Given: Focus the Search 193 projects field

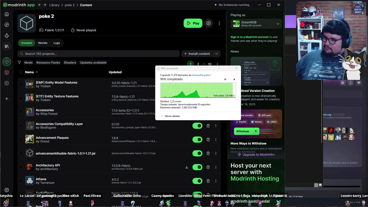Looking at the screenshot, I should pyautogui.click(x=98, y=54).
